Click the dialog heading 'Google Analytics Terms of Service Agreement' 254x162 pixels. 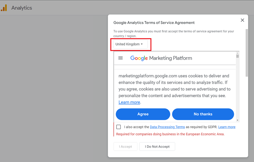coord(154,23)
